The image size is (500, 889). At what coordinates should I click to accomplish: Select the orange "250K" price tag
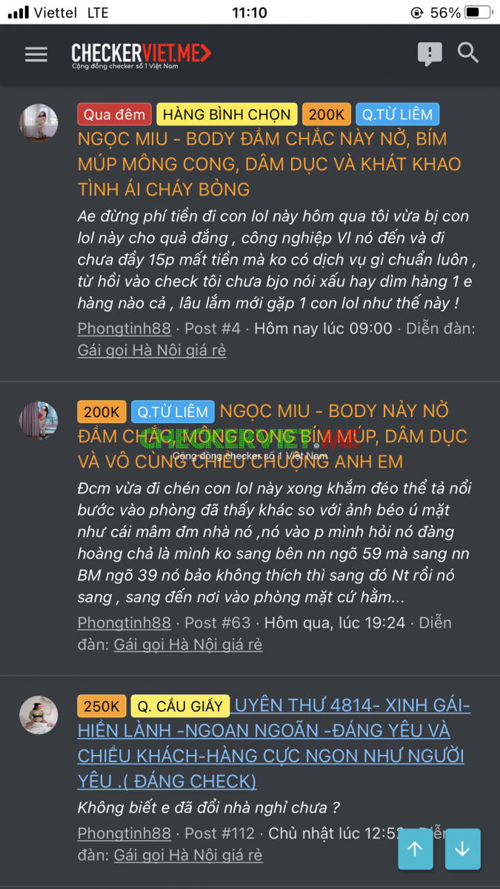pyautogui.click(x=101, y=706)
